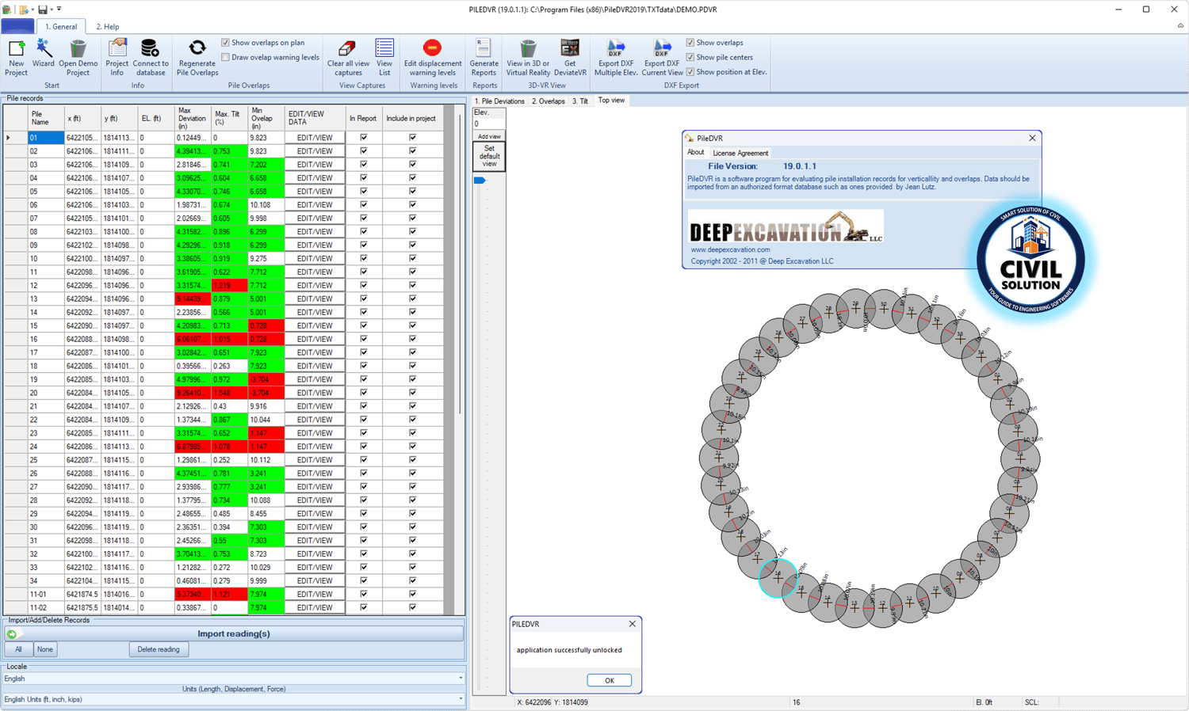Click max tilt cell for pile 12
The height and width of the screenshot is (711, 1189).
(229, 286)
